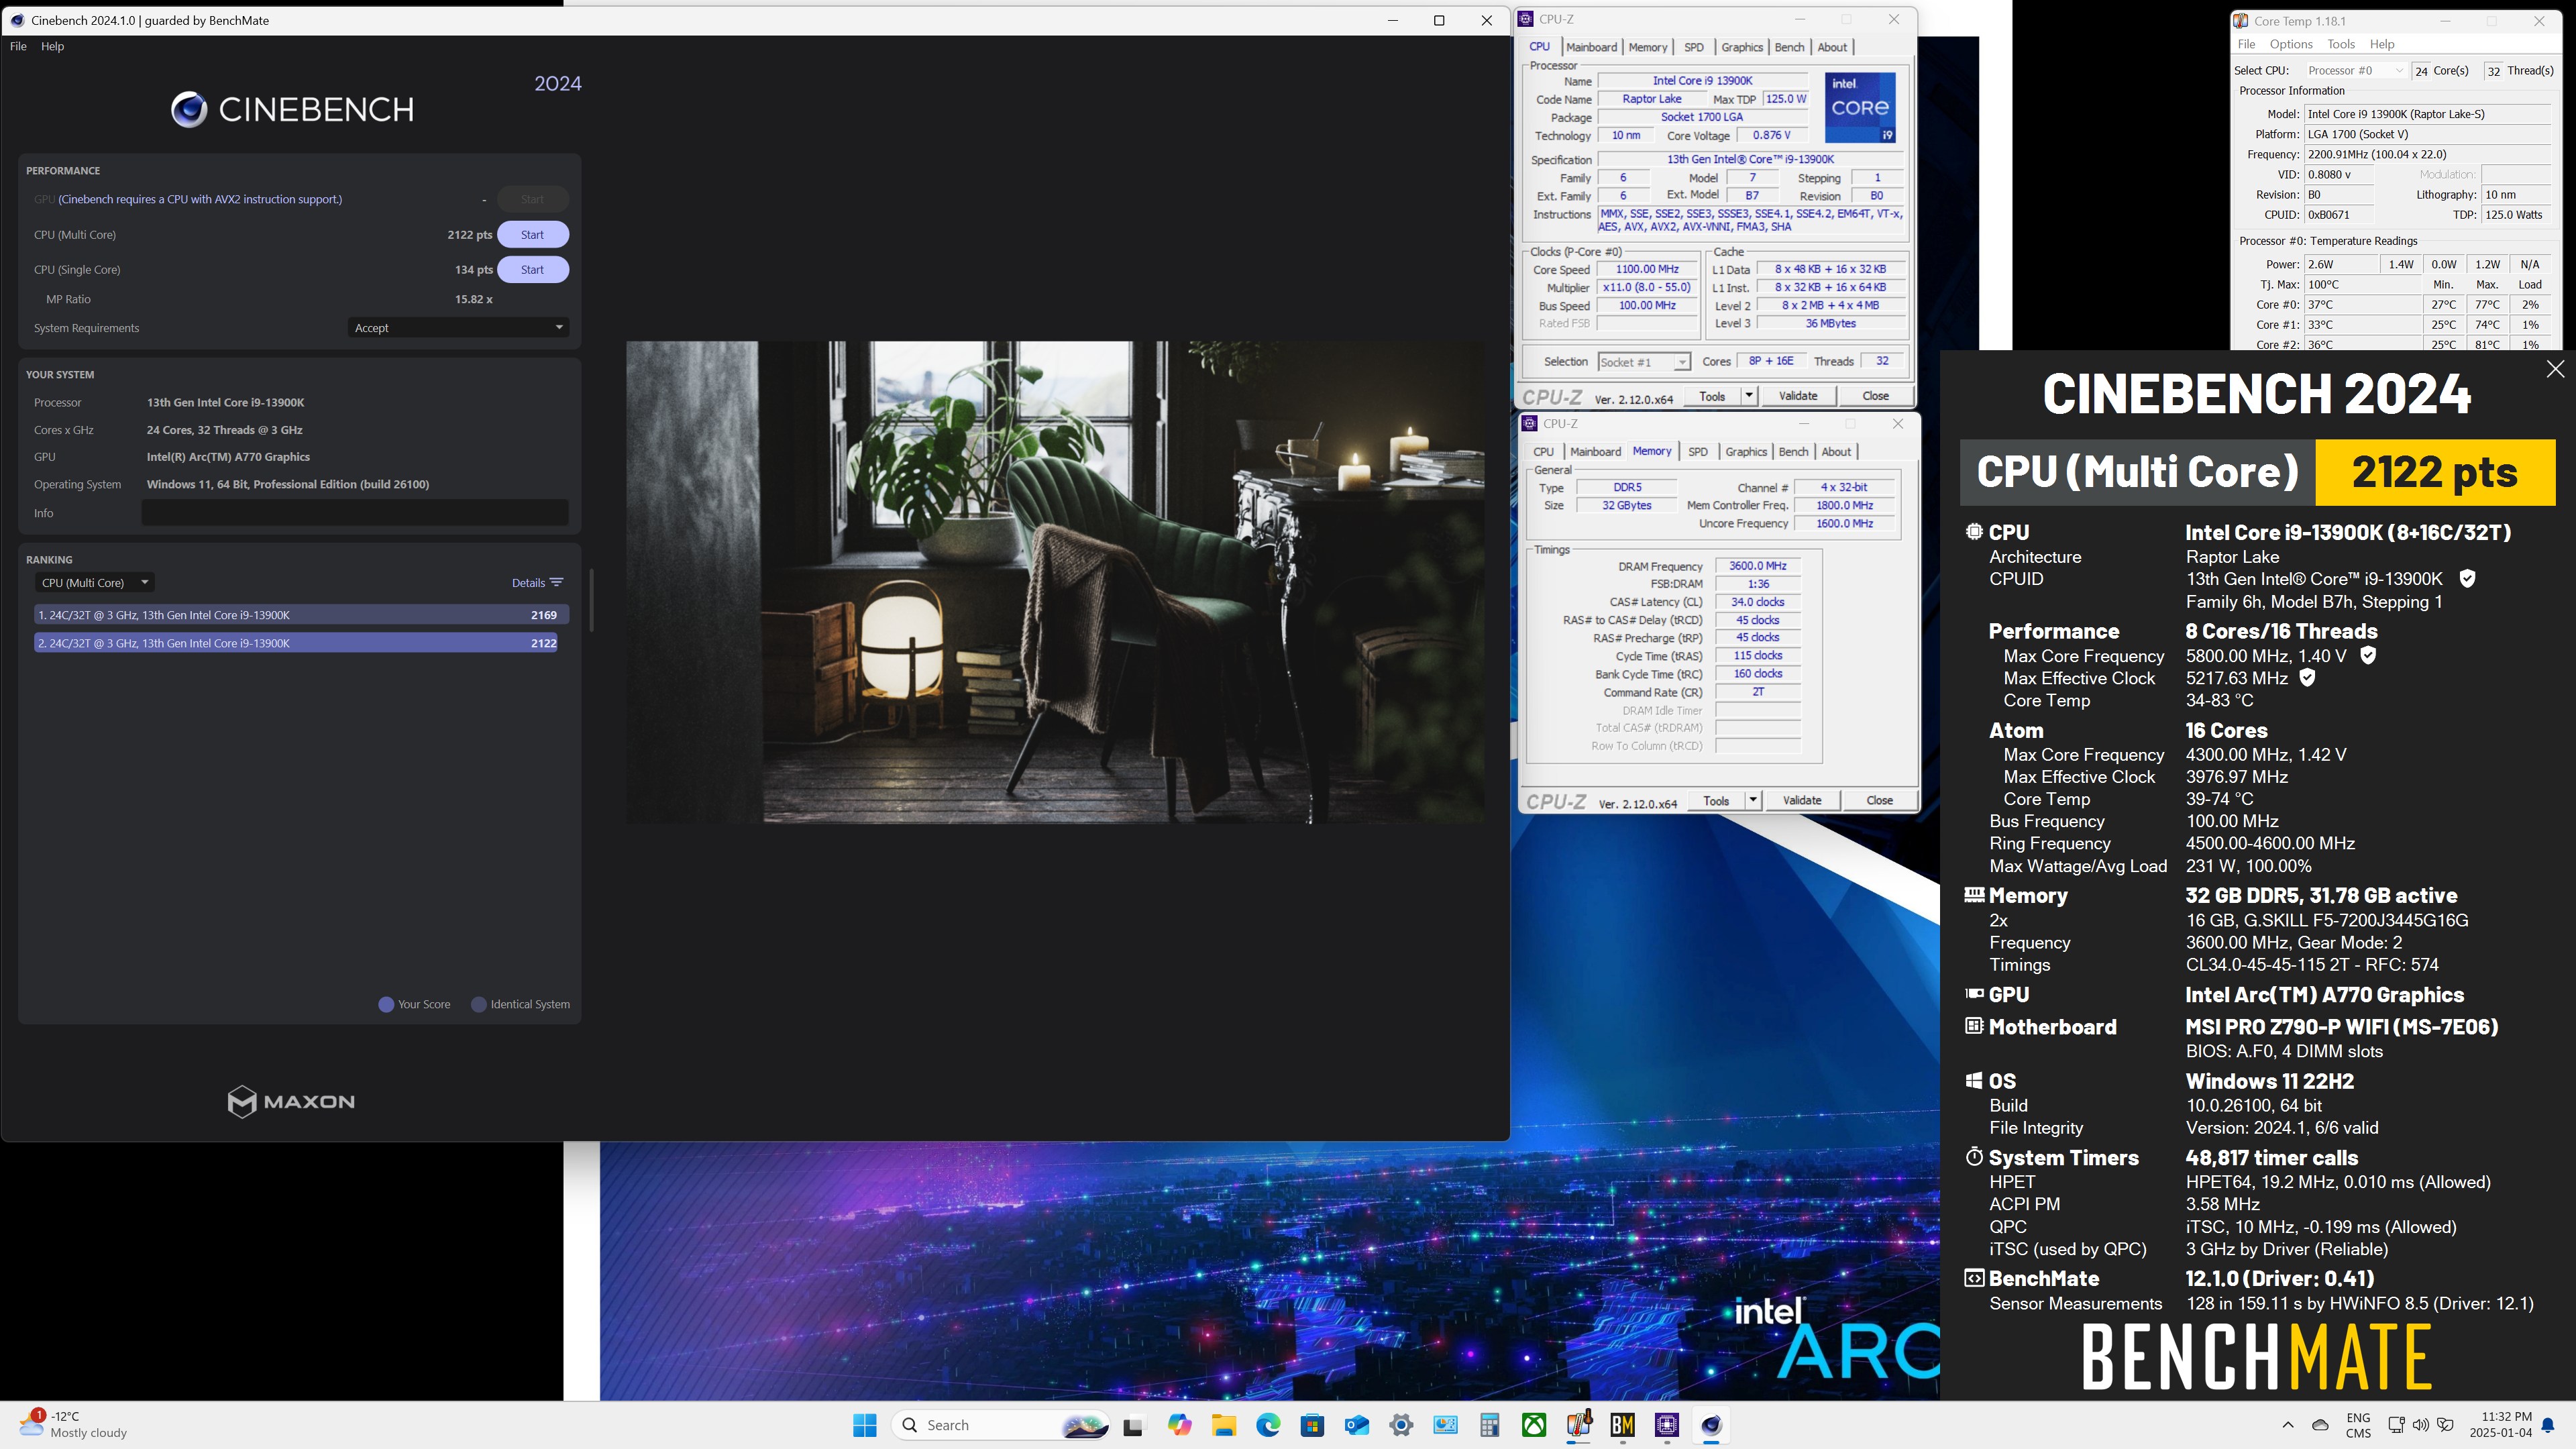Open Xbox app from taskbar
Viewport: 2576px width, 1449px height.
(1534, 1425)
